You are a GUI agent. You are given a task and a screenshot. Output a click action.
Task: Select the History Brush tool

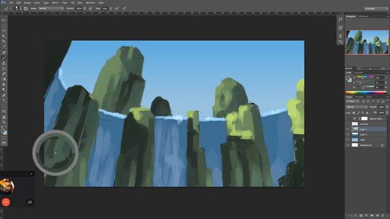(4, 69)
